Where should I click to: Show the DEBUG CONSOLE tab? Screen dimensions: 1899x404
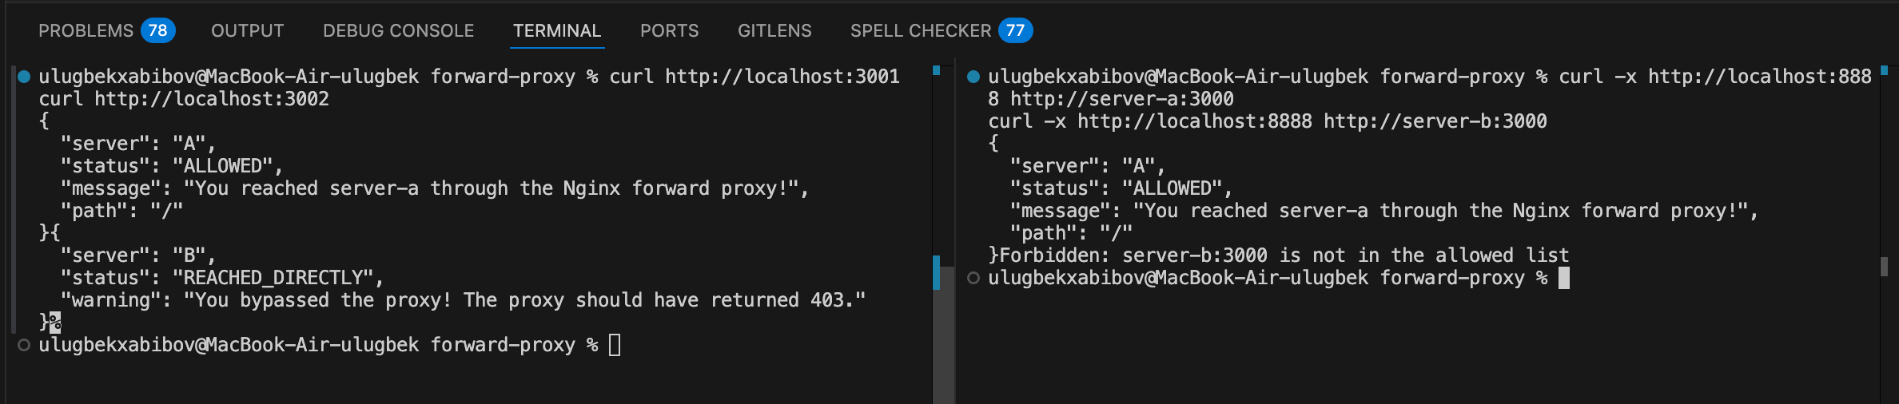click(x=398, y=30)
